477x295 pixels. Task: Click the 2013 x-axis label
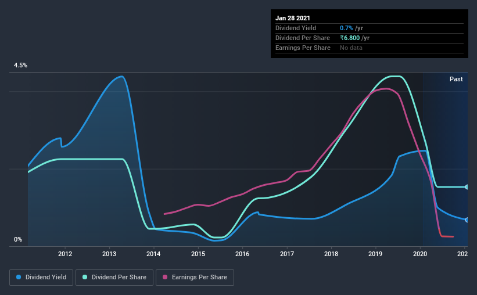109,254
